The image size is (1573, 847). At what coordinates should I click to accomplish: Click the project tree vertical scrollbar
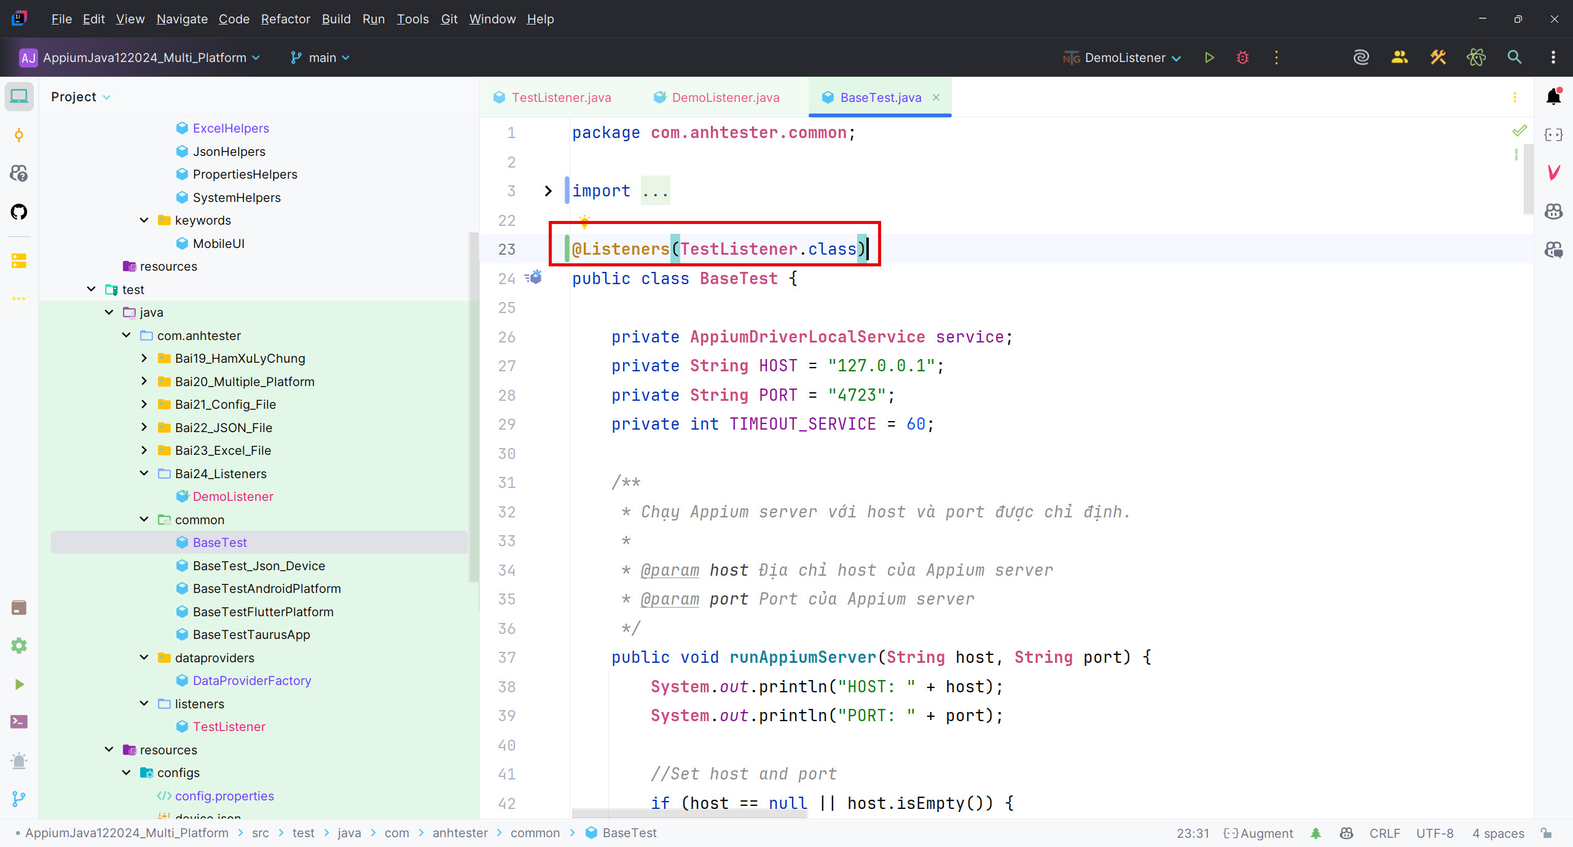click(x=473, y=406)
